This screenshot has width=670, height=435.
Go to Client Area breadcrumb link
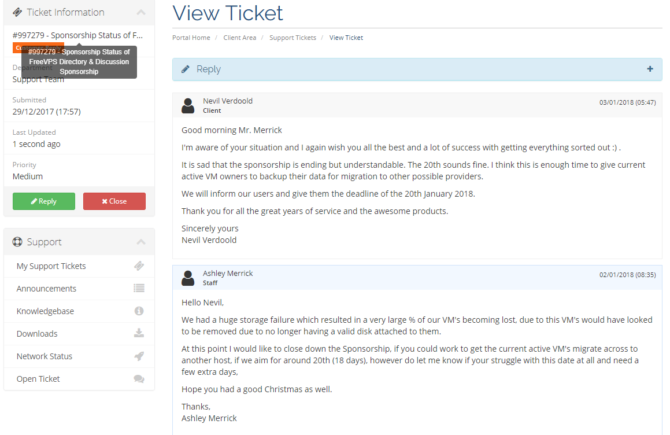240,38
